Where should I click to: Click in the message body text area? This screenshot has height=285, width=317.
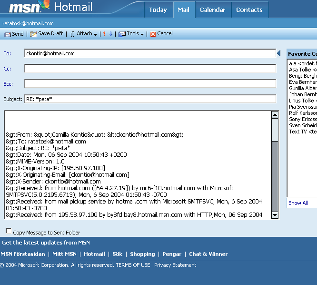pyautogui.click(x=138, y=165)
